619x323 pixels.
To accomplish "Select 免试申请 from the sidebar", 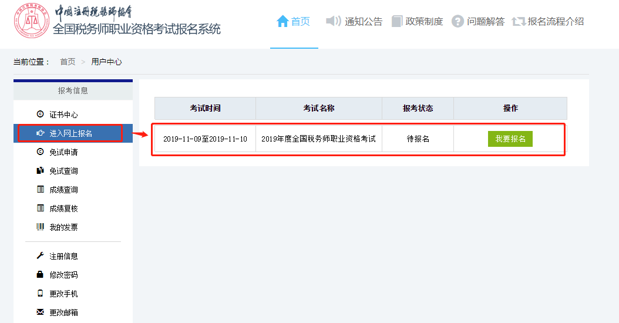I will click(63, 152).
